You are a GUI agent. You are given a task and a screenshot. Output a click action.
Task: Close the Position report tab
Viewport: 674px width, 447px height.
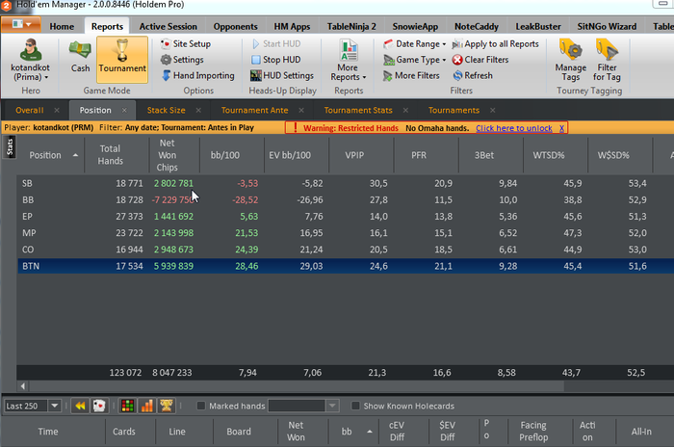pyautogui.click(x=124, y=110)
